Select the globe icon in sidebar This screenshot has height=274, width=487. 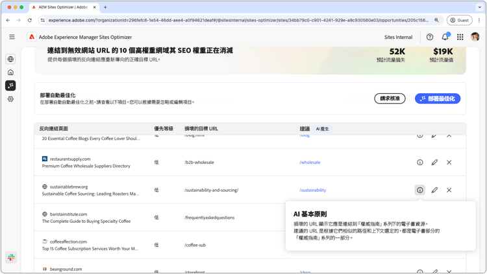[x=10, y=59]
